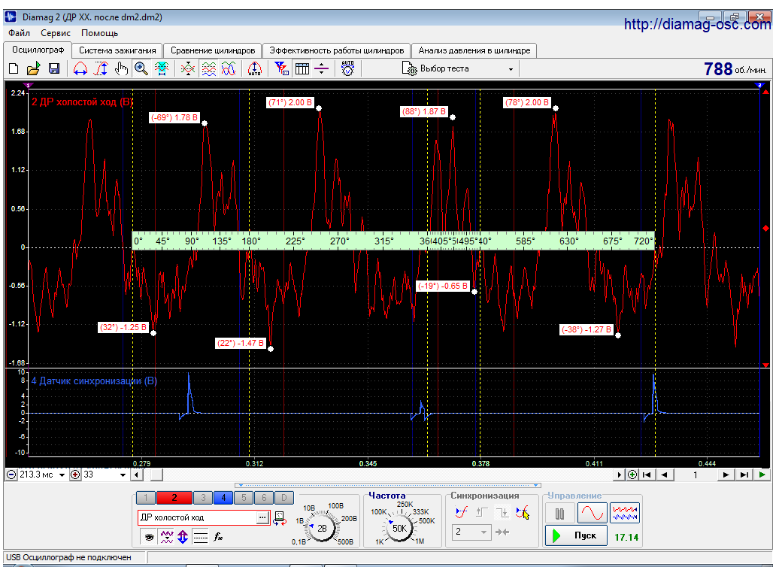Toggle channel 3 button

point(203,497)
